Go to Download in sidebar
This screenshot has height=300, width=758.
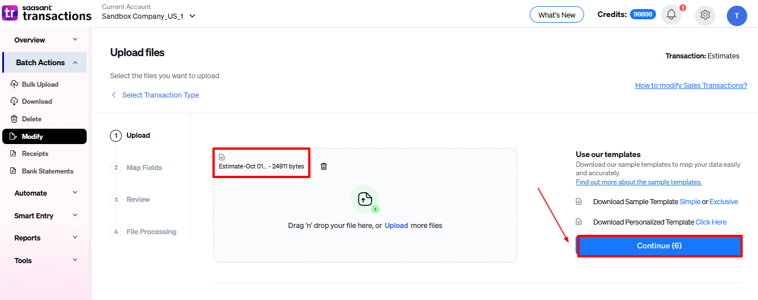point(37,102)
